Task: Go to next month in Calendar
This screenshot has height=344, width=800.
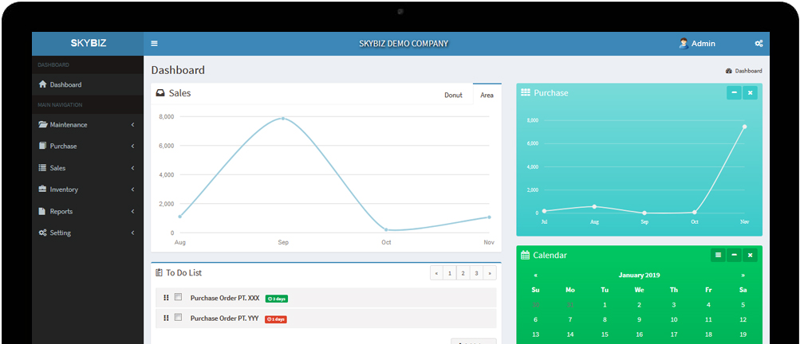Action: pyautogui.click(x=743, y=276)
